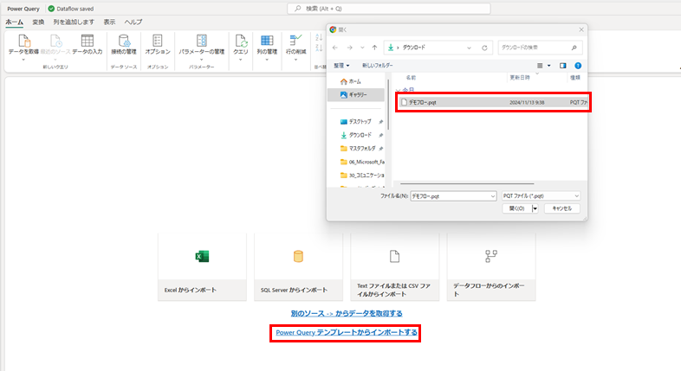Open the マスタフォルダ folder in sidebar
The width and height of the screenshot is (681, 371).
(x=358, y=149)
